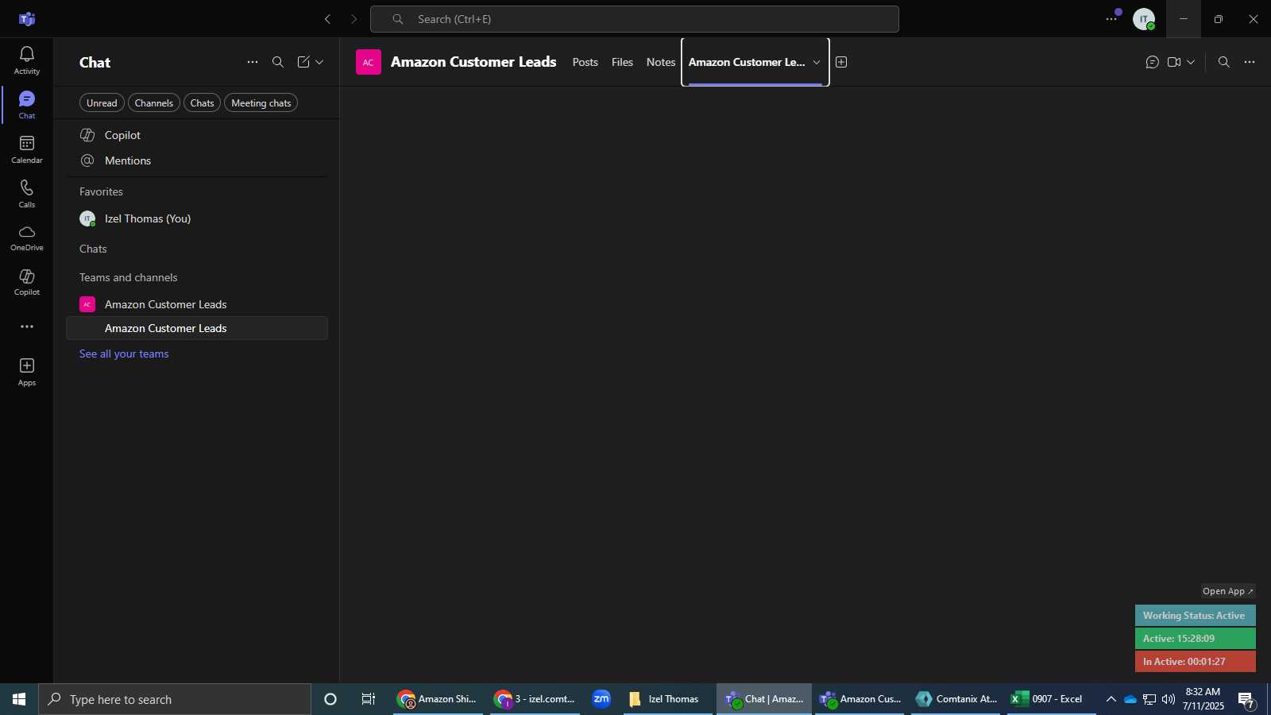The height and width of the screenshot is (715, 1271).
Task: Search in channel with header magnifier
Action: point(1224,62)
